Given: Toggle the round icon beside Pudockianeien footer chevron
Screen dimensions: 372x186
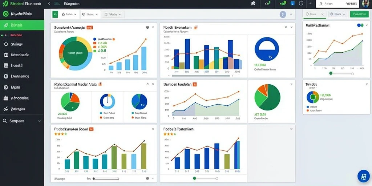Looking at the screenshot, I should point(147,178).
